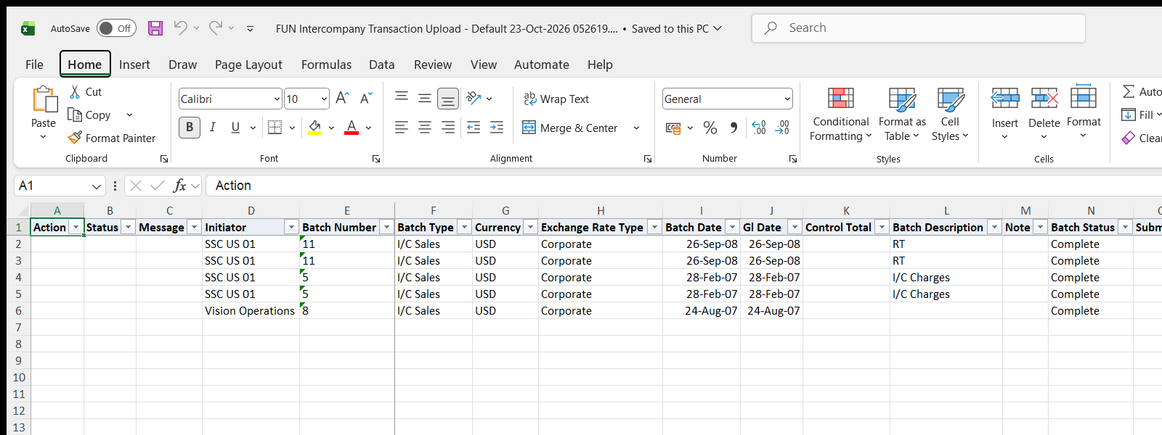Click Merge & Center button

coord(570,128)
